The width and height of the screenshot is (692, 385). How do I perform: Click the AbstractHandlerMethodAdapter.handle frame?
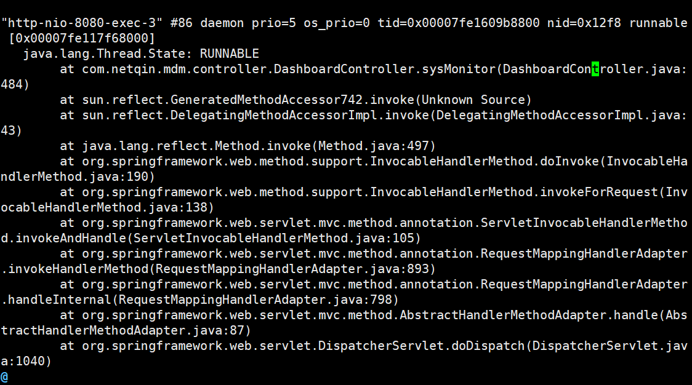pos(344,323)
